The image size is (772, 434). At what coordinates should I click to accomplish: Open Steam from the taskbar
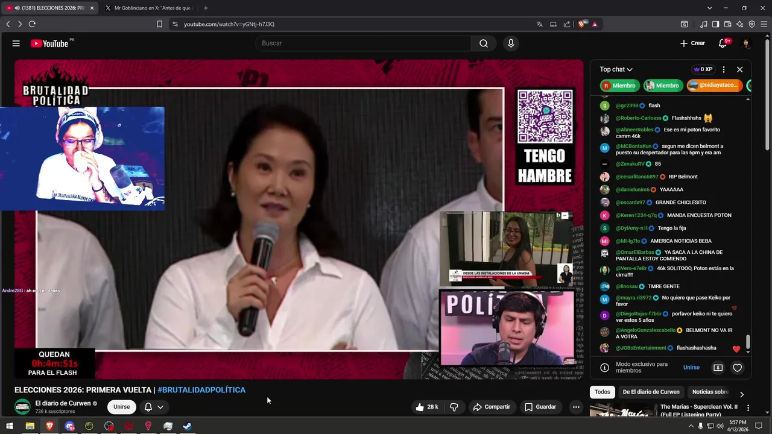tap(188, 426)
